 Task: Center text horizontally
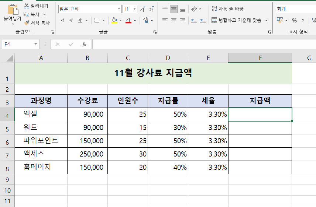pos(174,20)
